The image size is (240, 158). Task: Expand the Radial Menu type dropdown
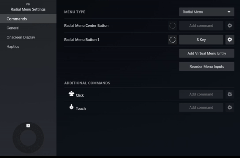pyautogui.click(x=207, y=12)
